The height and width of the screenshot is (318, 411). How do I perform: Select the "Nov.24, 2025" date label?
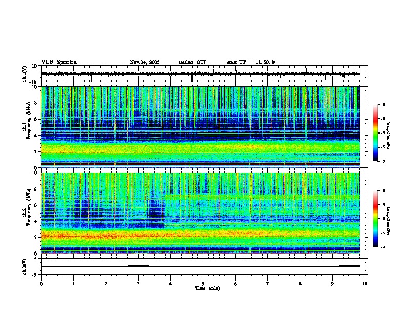tap(145, 62)
